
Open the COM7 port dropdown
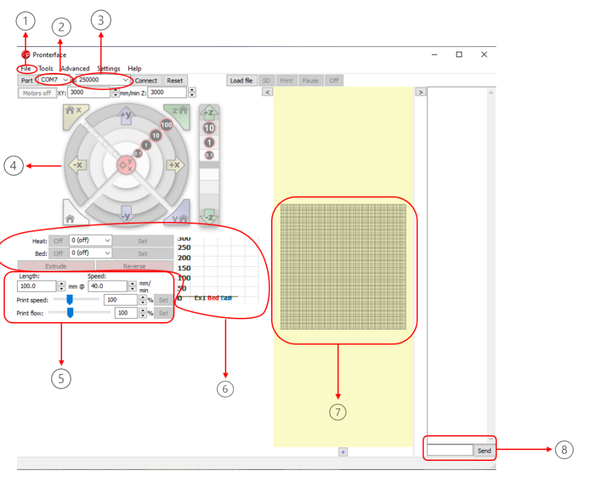click(x=54, y=80)
